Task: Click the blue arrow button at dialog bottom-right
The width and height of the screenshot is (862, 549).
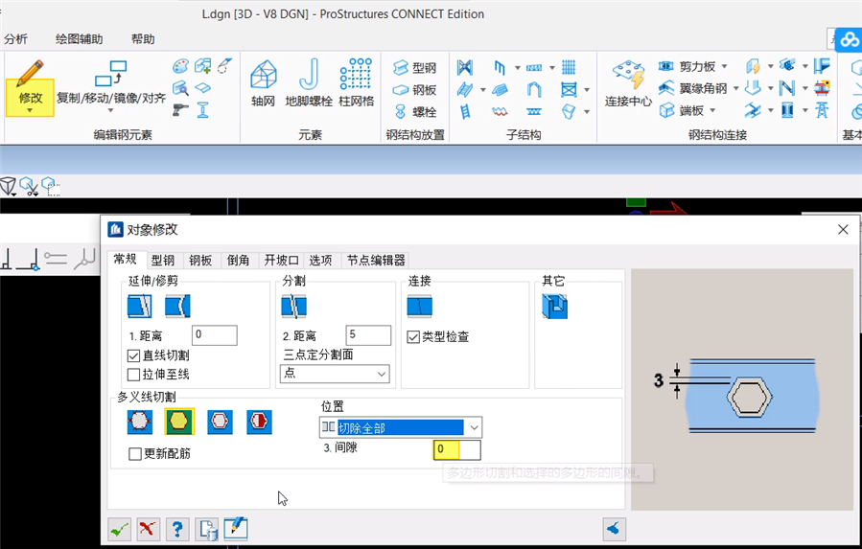Action: coord(614,529)
